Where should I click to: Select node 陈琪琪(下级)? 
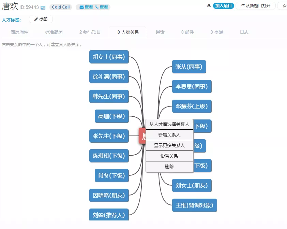[x=109, y=156]
